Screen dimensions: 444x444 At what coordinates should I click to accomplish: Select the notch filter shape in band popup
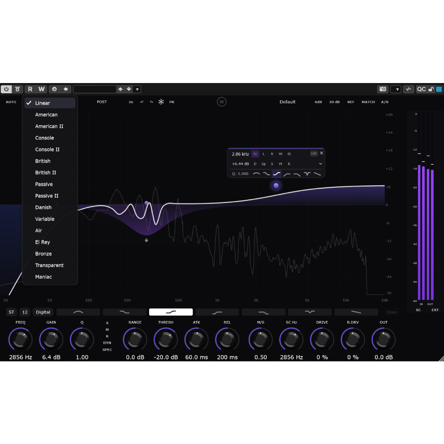coord(307,174)
